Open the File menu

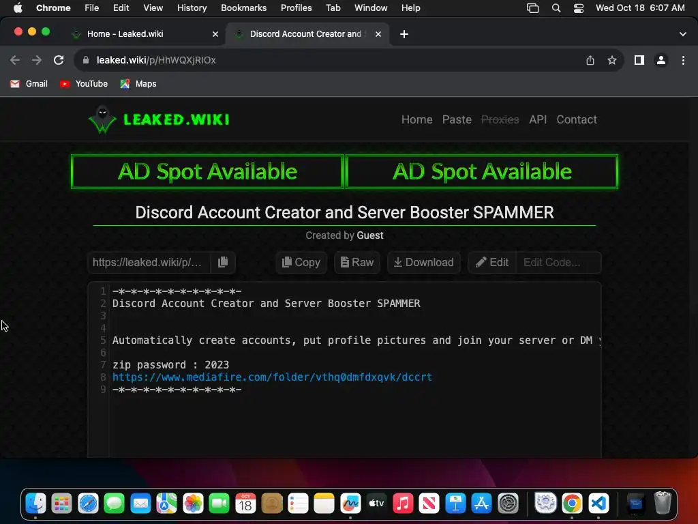coord(92,8)
